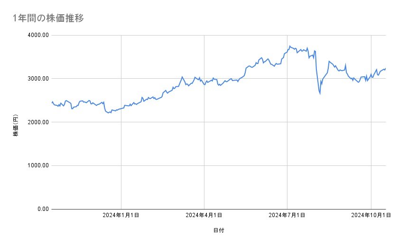Click the line's highest peak near July 2024
398x246 pixels.
(x=289, y=46)
